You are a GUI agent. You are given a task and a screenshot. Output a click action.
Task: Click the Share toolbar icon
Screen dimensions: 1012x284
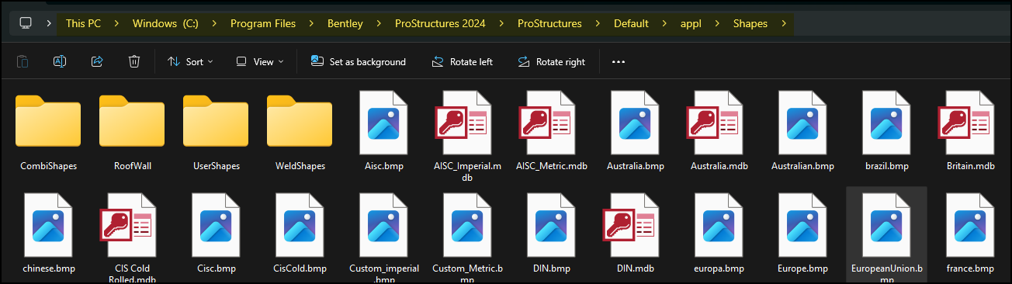pos(97,61)
